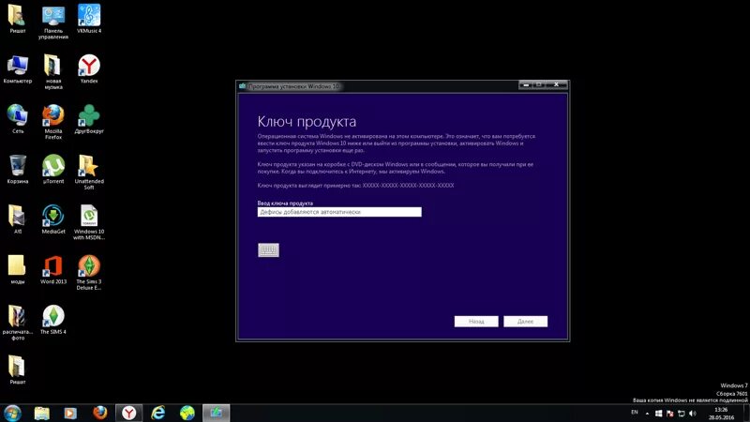Click the Show desktop strip
Screen dimensions: 750x422
(x=746, y=413)
